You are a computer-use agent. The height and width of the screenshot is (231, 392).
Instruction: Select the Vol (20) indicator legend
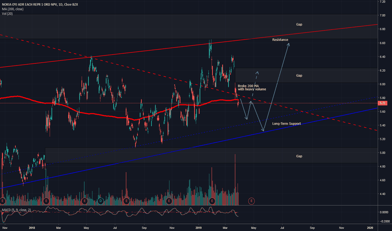point(7,13)
